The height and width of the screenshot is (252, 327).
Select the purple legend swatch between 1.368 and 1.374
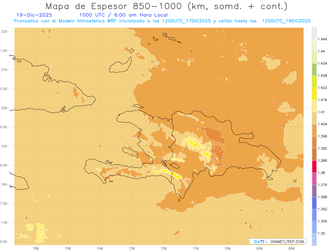314,191
